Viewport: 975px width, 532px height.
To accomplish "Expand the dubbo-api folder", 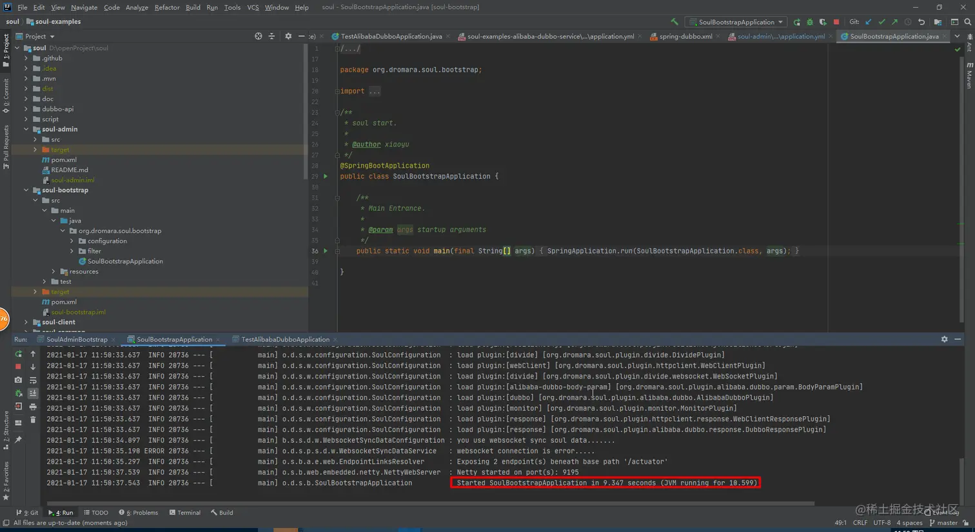I will [x=26, y=109].
